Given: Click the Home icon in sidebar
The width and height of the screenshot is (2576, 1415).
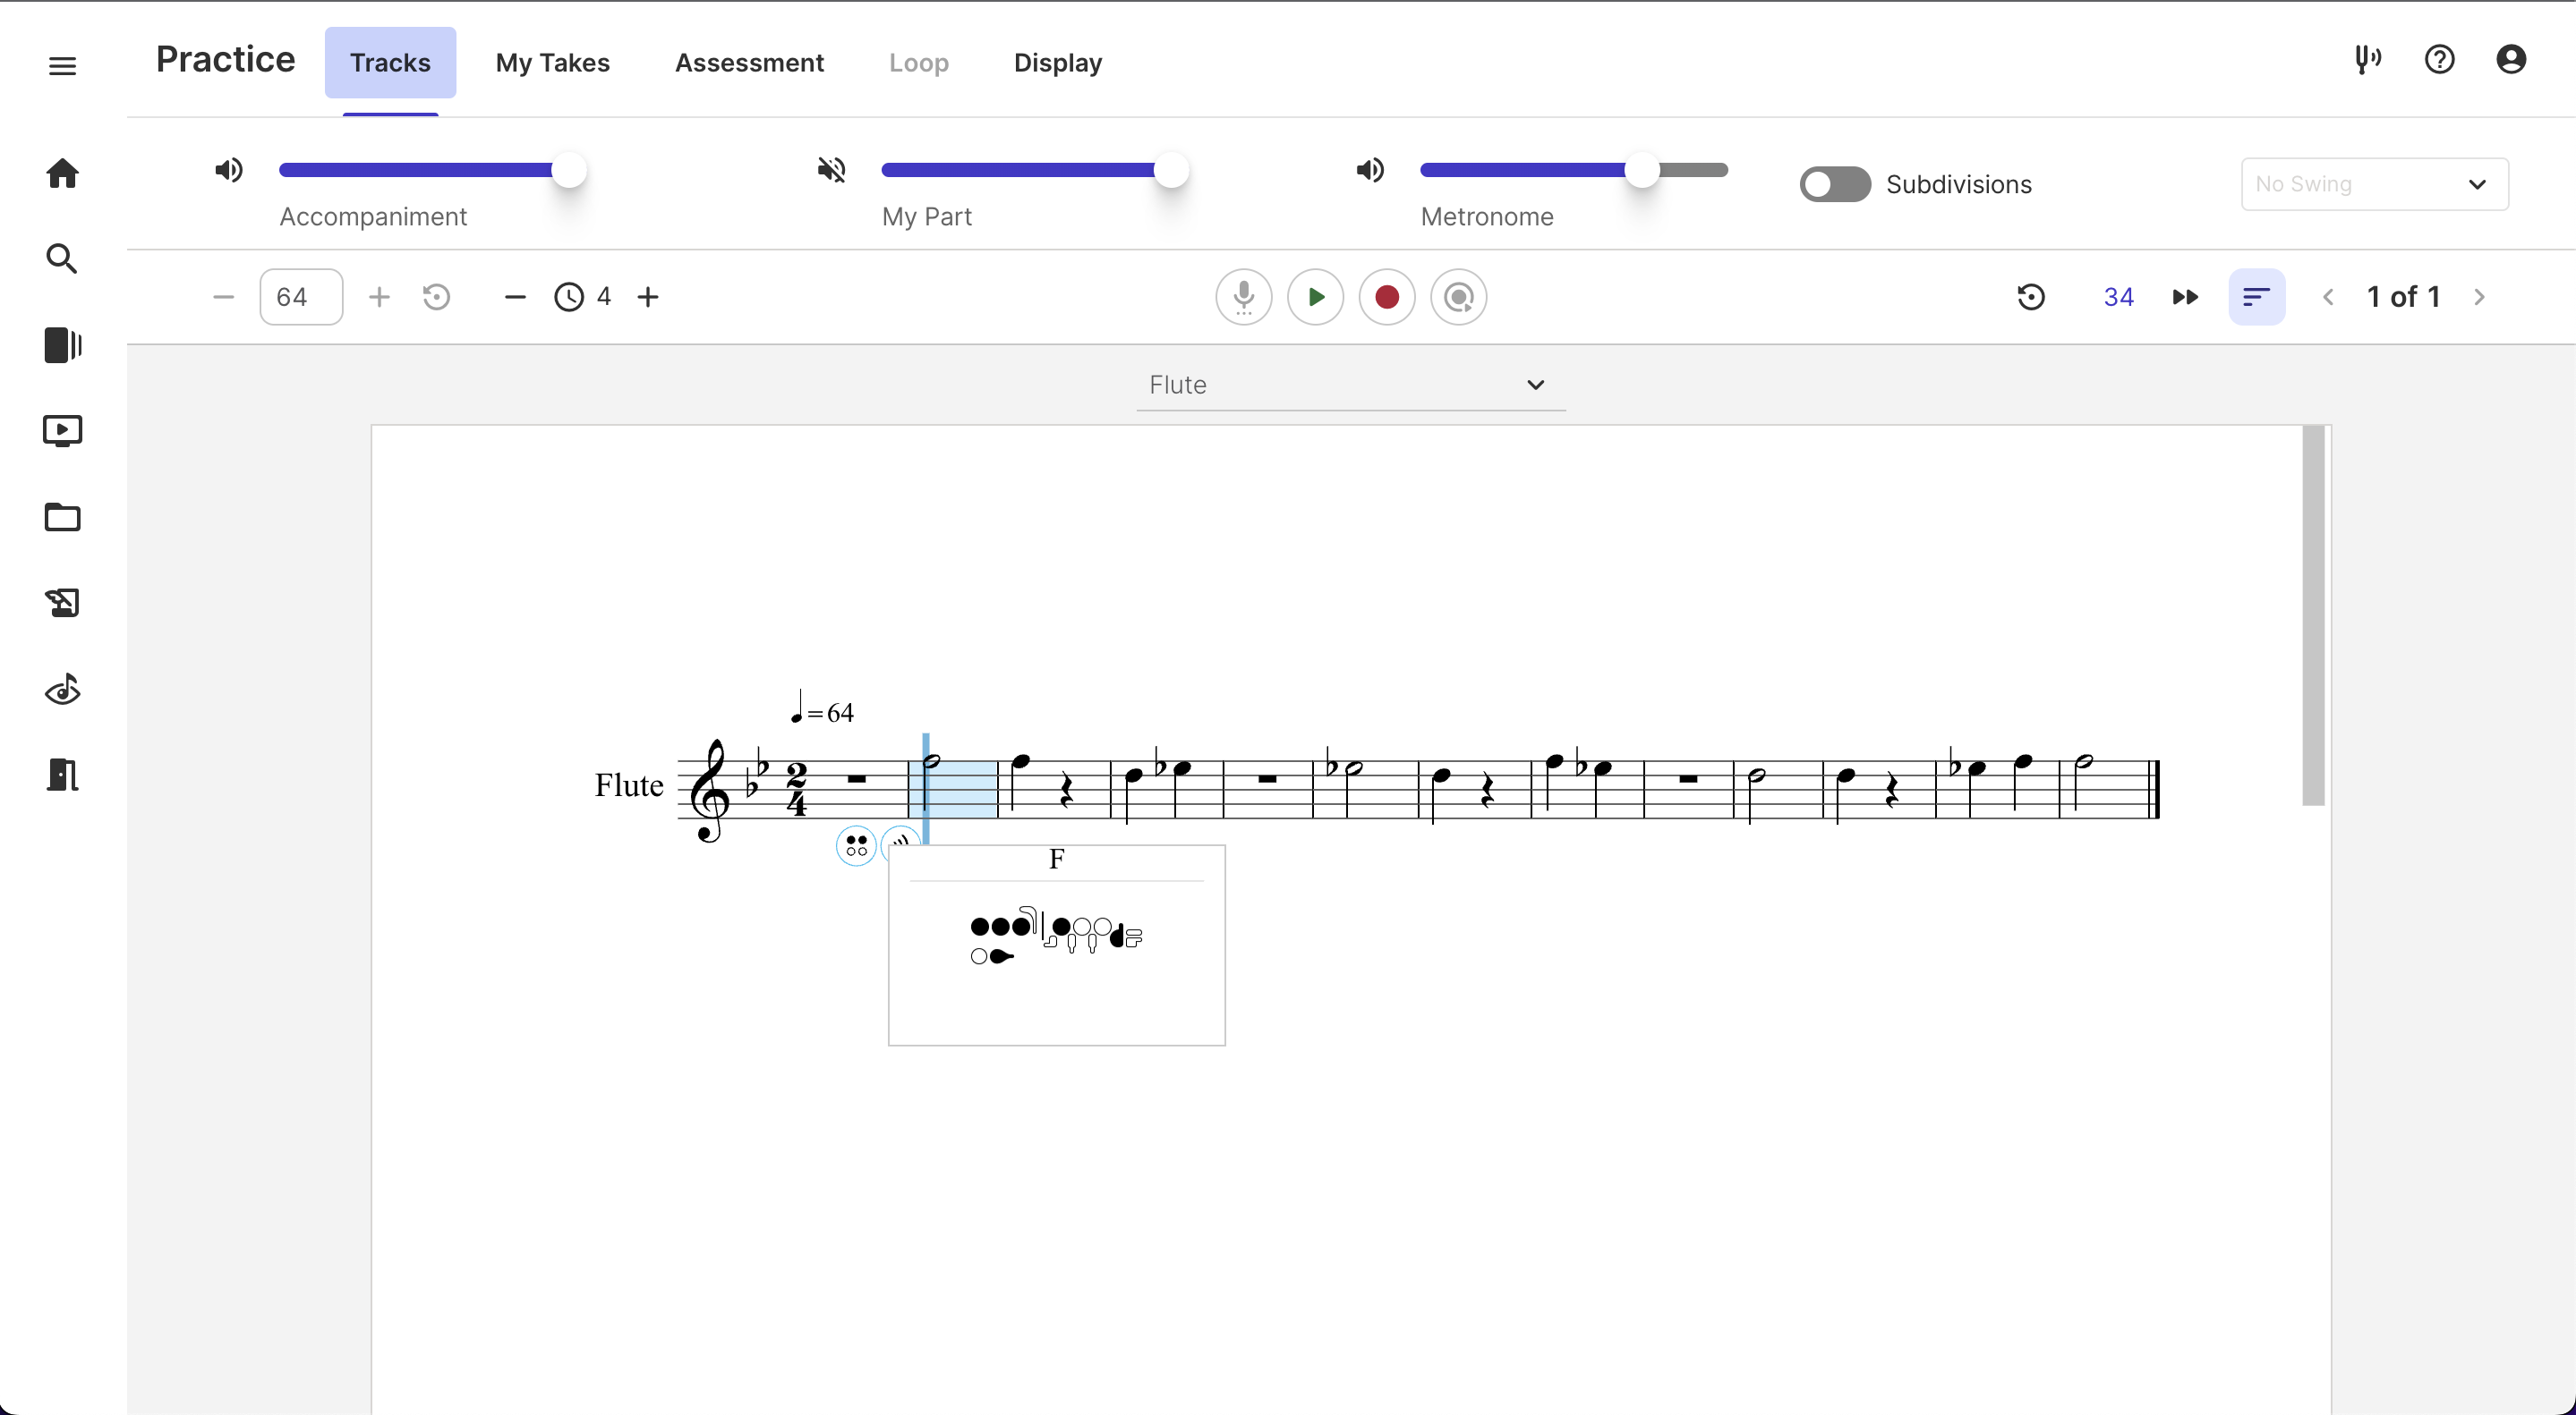Looking at the screenshot, I should 62,173.
